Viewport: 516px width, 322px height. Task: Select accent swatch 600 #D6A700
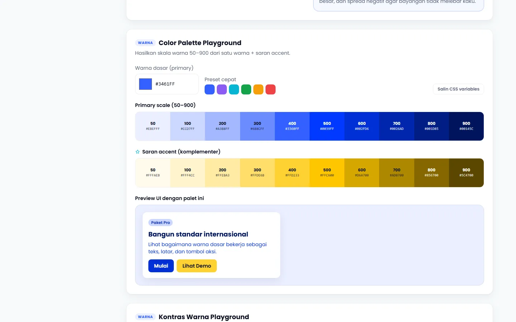(362, 173)
